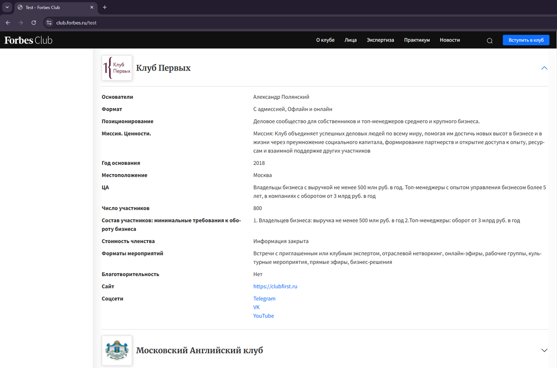Click the Соцсети row label
Viewport: 557px width, 368px height.
click(113, 299)
